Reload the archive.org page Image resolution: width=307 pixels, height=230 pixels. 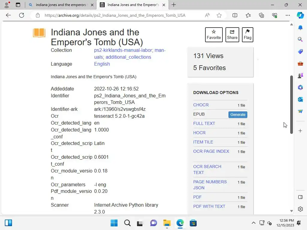(x=22, y=15)
